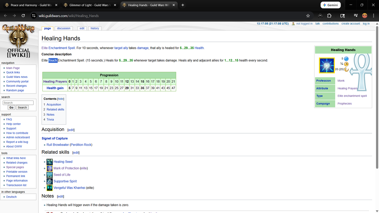Open media control icon in toolbar
379x213 pixels.
click(356, 16)
